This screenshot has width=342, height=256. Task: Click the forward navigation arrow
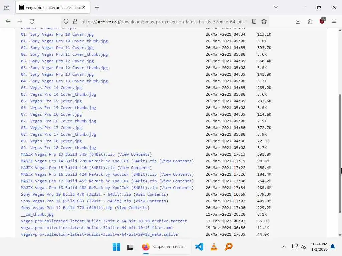(x=20, y=21)
